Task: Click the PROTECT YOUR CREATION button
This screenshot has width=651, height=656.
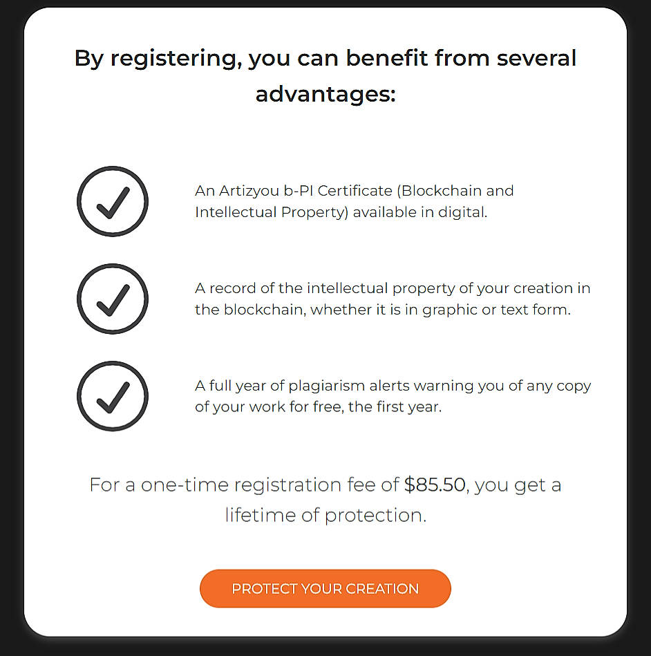Action: pos(325,588)
